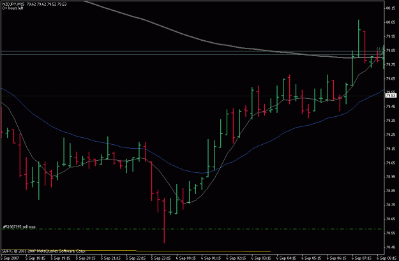
Task: Click price axis value 79.95
Action: [391, 36]
